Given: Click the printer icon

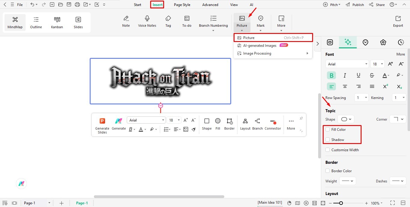Looking at the screenshot, I should click(77, 4).
